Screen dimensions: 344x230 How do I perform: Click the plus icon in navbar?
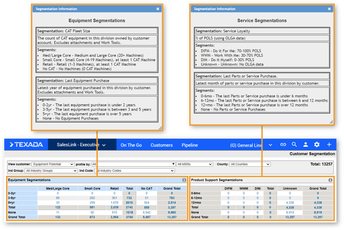pyautogui.click(x=329, y=144)
